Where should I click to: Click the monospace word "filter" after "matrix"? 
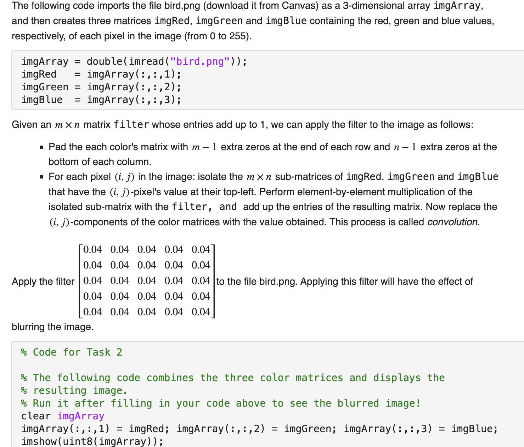coord(131,125)
